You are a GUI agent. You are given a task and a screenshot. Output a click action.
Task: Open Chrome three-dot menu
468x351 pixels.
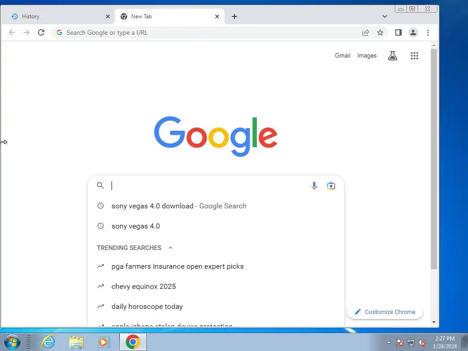(x=428, y=32)
